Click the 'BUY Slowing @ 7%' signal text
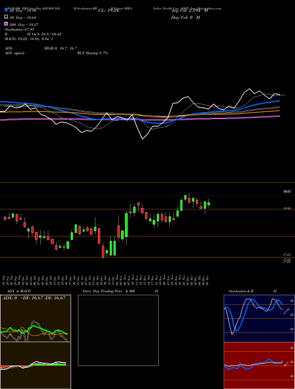The height and width of the screenshot is (389, 295). (93, 53)
